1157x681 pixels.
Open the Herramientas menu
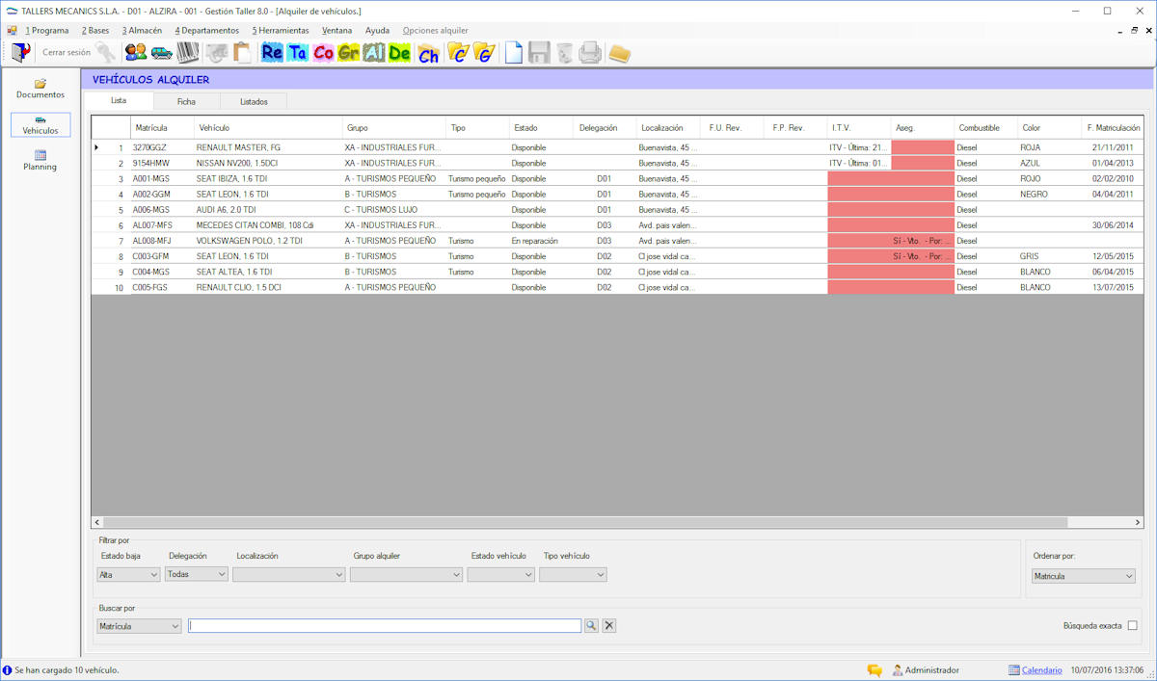tap(281, 30)
